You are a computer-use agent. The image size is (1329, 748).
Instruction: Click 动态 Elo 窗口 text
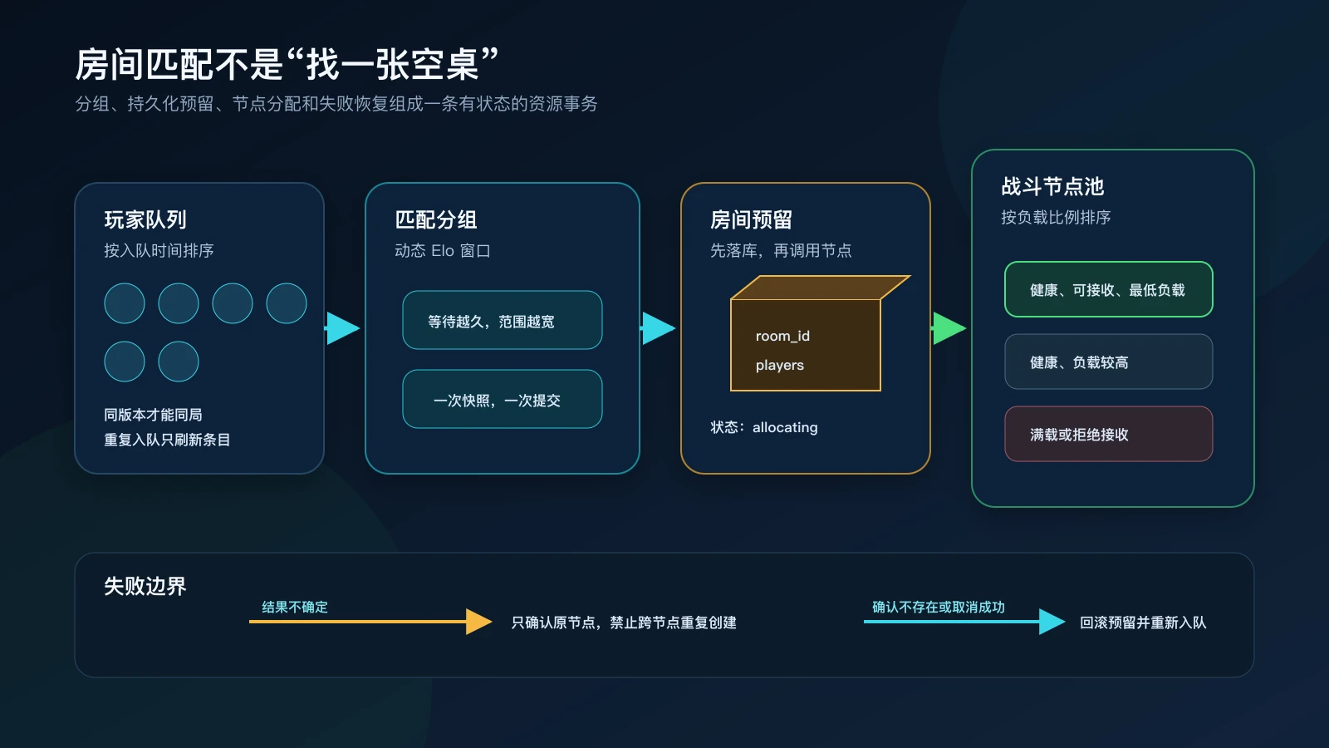(x=443, y=250)
